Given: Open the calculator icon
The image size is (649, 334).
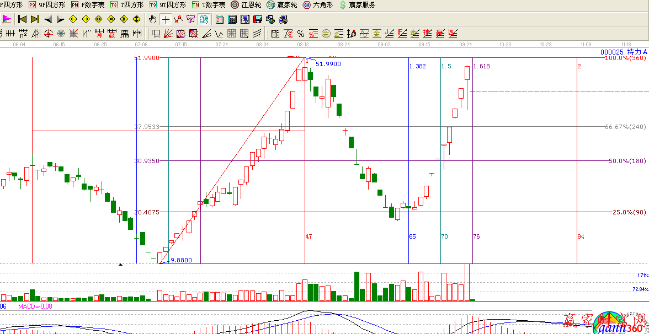Looking at the screenshot, I should tap(232, 19).
